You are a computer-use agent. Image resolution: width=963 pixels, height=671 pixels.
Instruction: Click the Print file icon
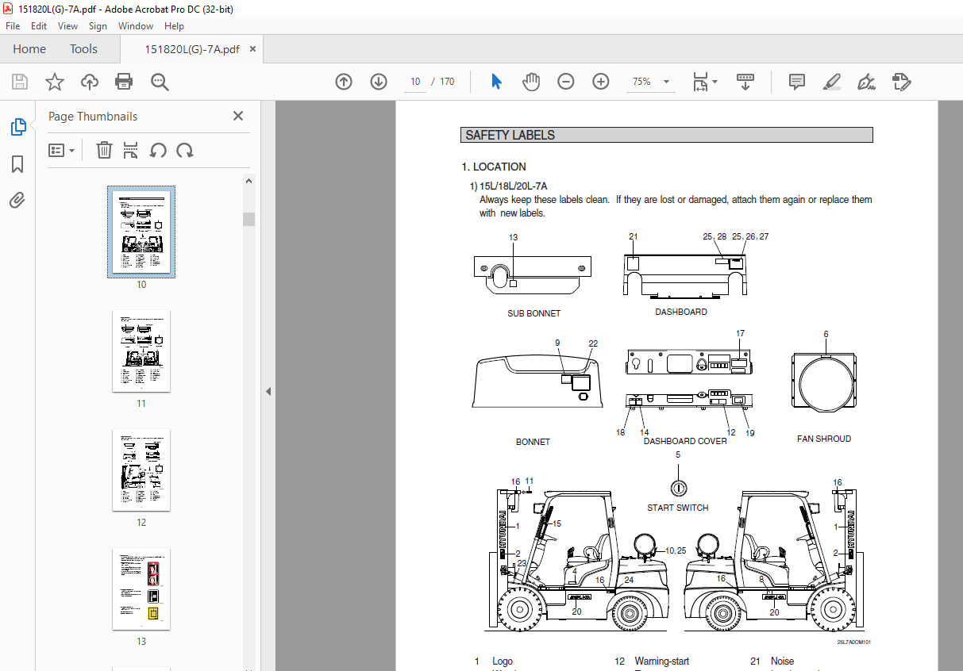[x=124, y=82]
